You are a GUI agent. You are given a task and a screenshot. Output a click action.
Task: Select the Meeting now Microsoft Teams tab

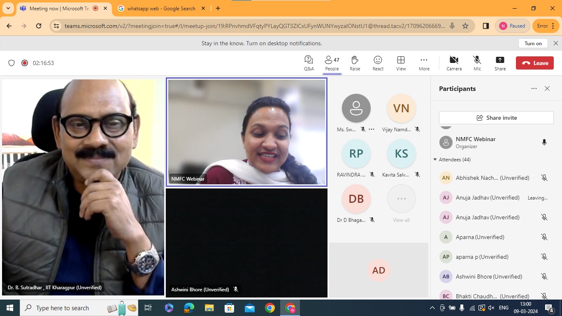(x=59, y=8)
